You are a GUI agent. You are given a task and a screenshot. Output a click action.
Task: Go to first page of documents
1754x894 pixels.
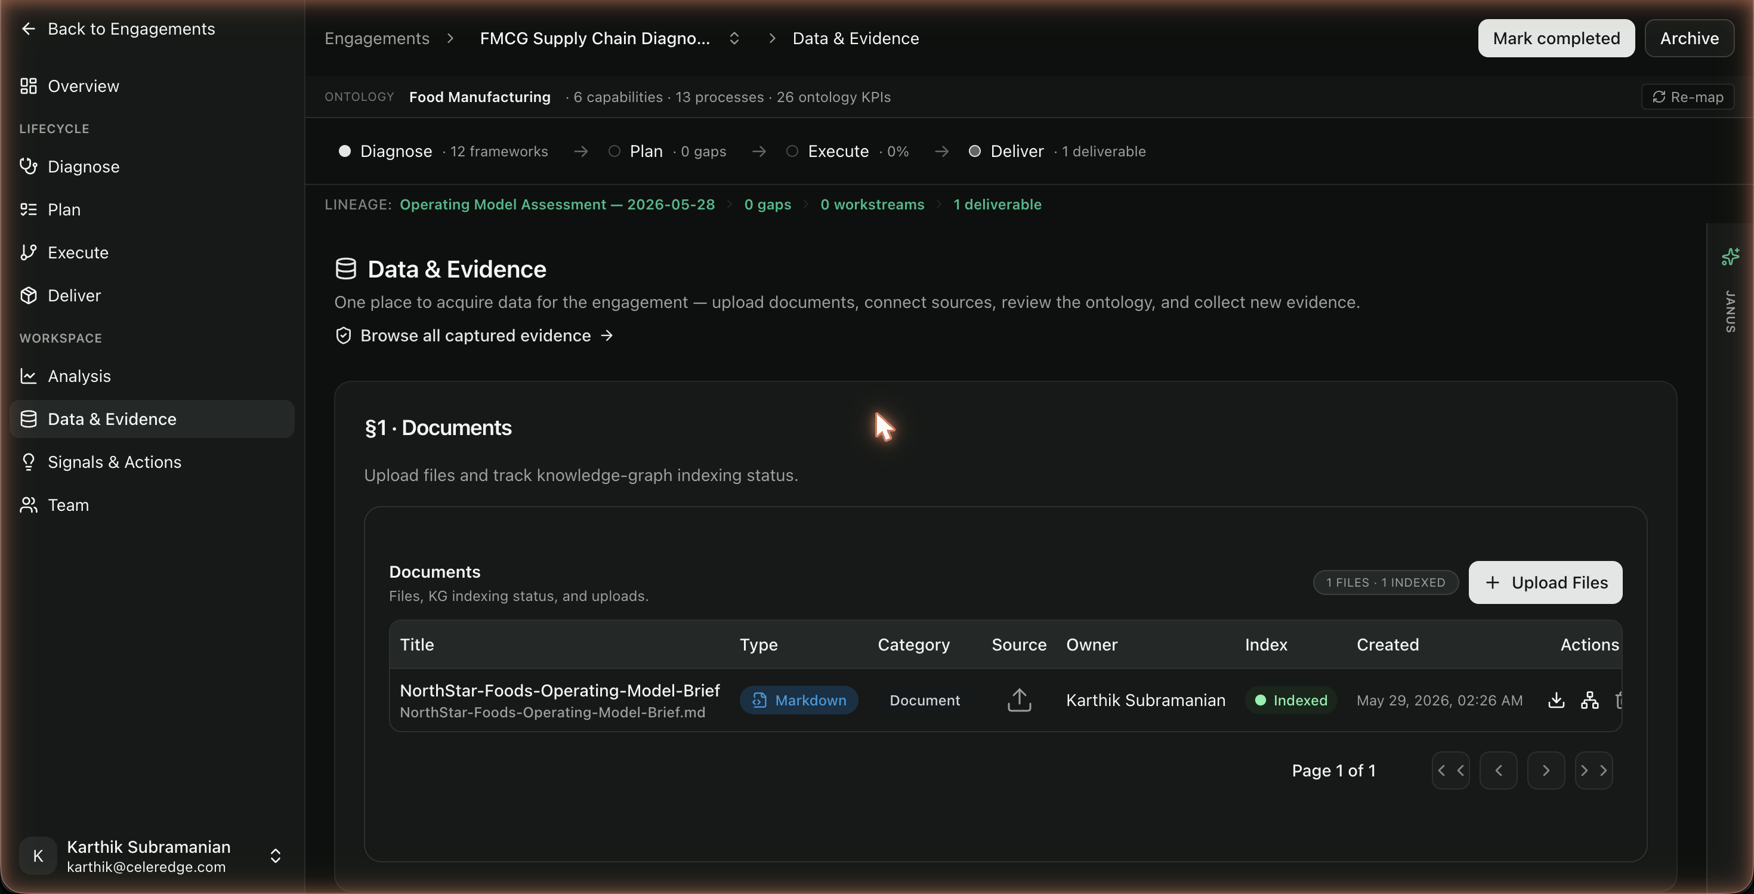click(x=1450, y=770)
